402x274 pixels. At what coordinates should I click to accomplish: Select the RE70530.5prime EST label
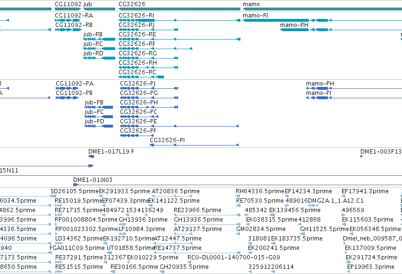pyautogui.click(x=260, y=201)
